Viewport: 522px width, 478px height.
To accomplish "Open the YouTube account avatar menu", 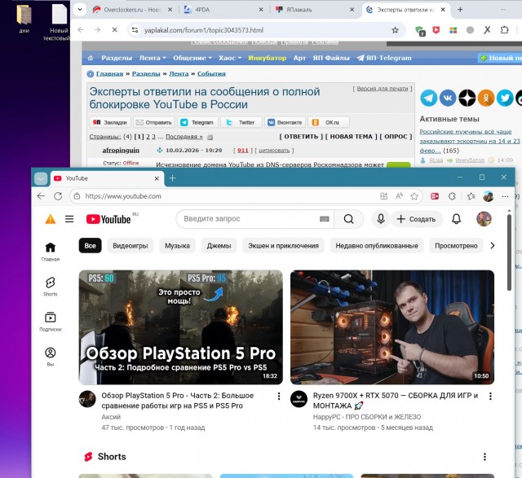I will (x=484, y=219).
